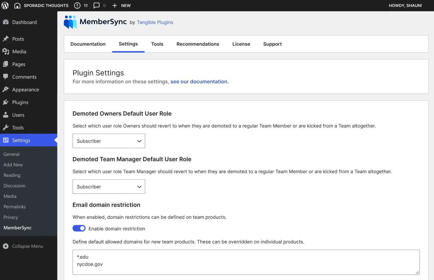This screenshot has width=434, height=280.
Task: Switch to the Recommendations tab
Action: point(198,44)
